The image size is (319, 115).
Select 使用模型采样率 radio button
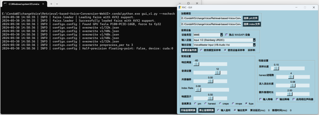(x=201, y=50)
